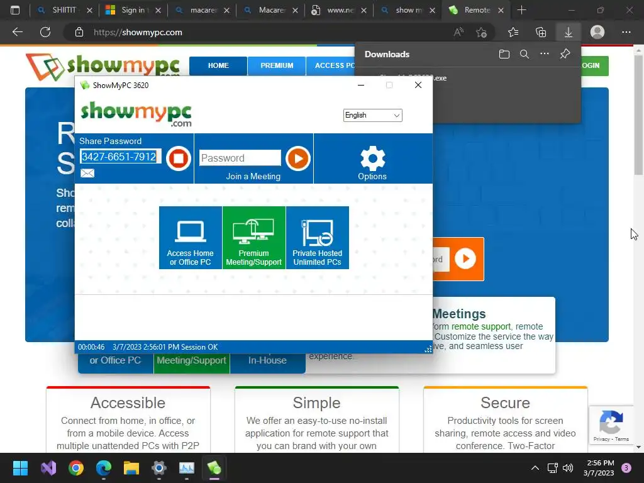644x483 pixels.
Task: Click the downloaded .exe file entry
Action: point(468,78)
